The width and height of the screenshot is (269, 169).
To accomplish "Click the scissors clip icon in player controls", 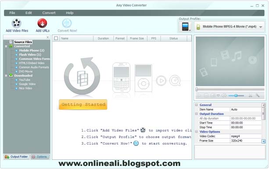I will pos(250,96).
